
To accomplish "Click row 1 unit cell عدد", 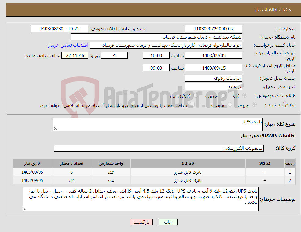I will click(x=111, y=172).
